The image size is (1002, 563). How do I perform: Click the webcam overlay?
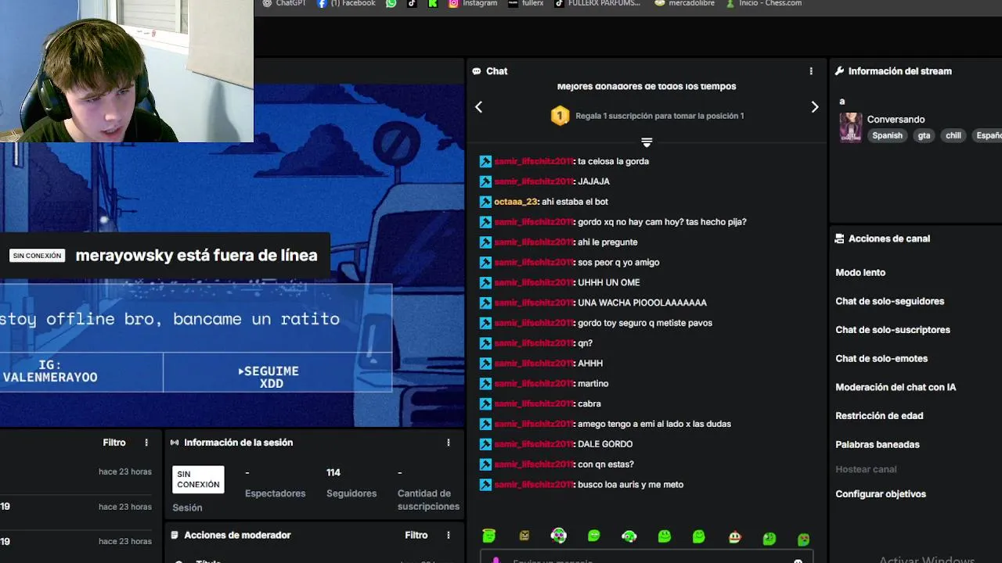tap(127, 71)
